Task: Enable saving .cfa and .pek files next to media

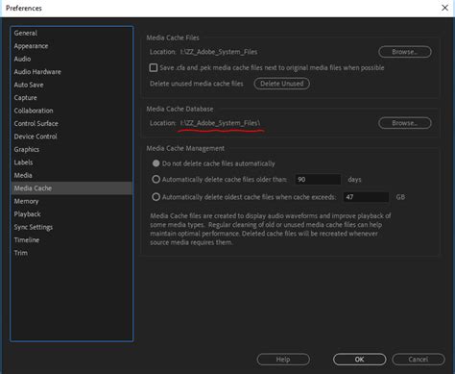Action: pos(154,67)
